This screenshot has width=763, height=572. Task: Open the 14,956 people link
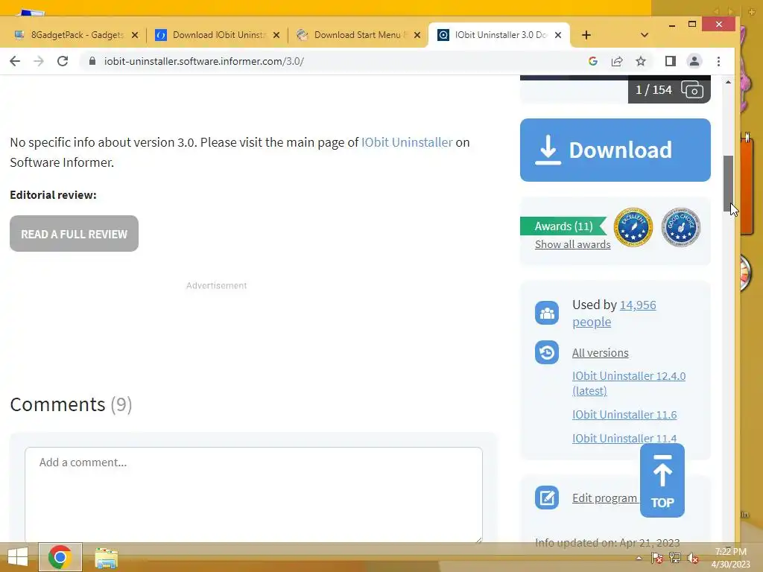614,314
